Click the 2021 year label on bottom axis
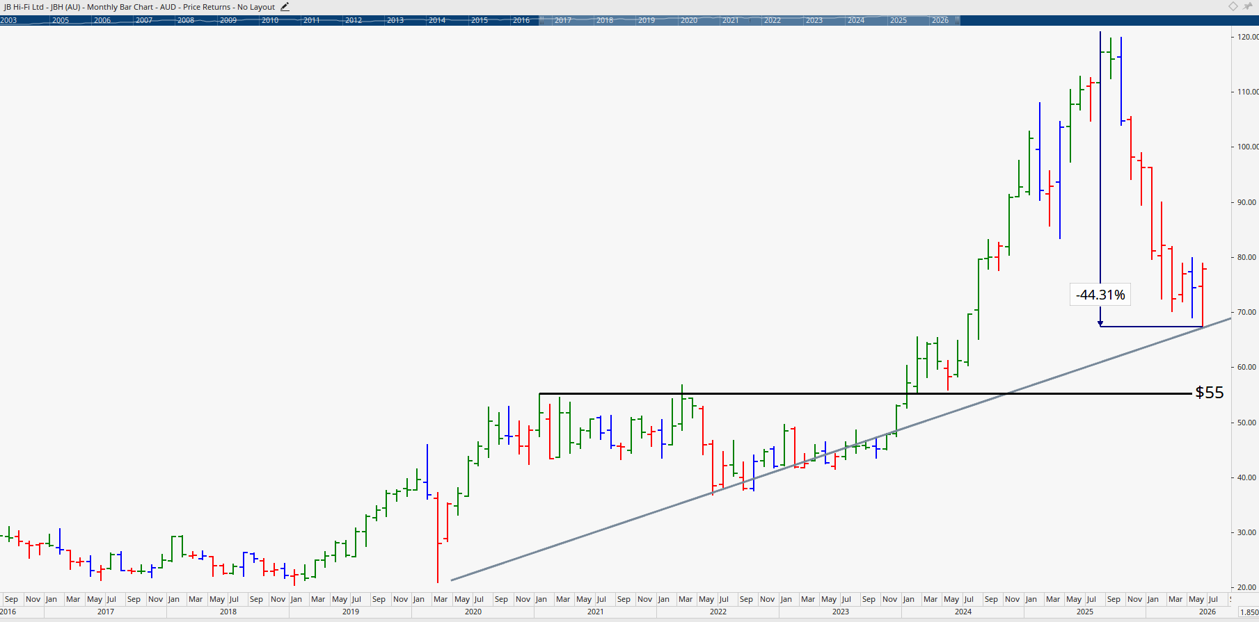 (x=596, y=612)
